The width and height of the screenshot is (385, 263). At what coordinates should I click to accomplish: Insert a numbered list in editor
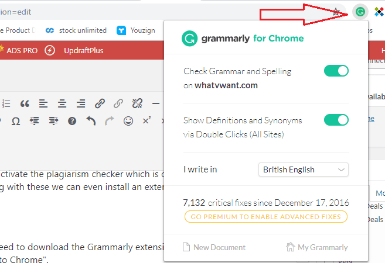tap(6, 103)
